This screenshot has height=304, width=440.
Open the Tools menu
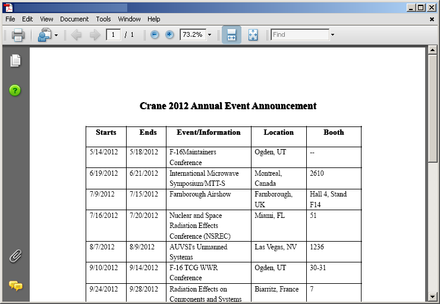click(x=103, y=19)
